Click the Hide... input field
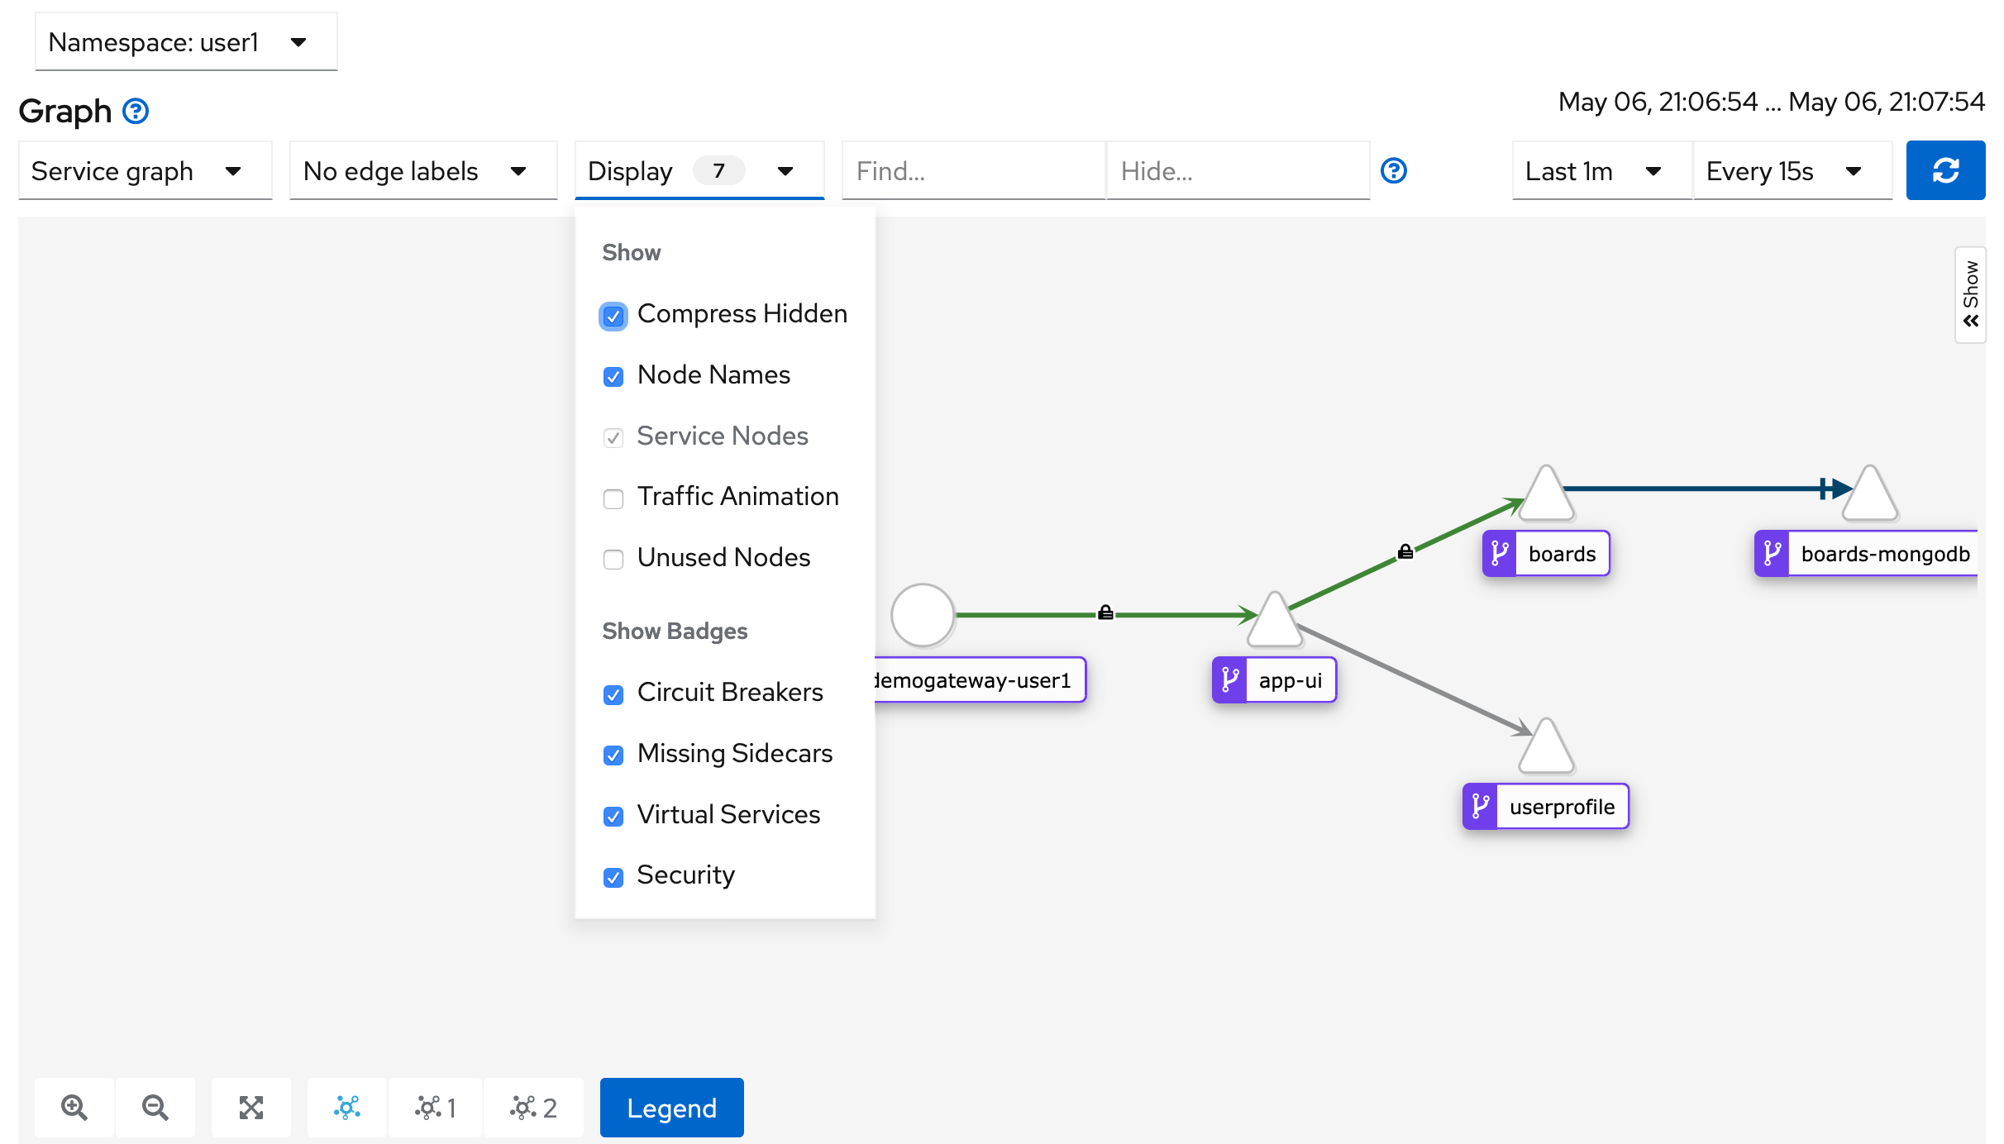2004x1144 pixels. click(x=1238, y=171)
